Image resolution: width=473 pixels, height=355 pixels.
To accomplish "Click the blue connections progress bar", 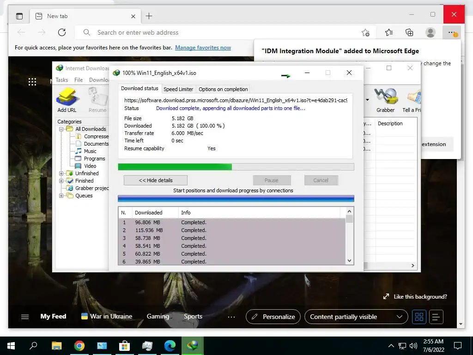I will point(236,198).
